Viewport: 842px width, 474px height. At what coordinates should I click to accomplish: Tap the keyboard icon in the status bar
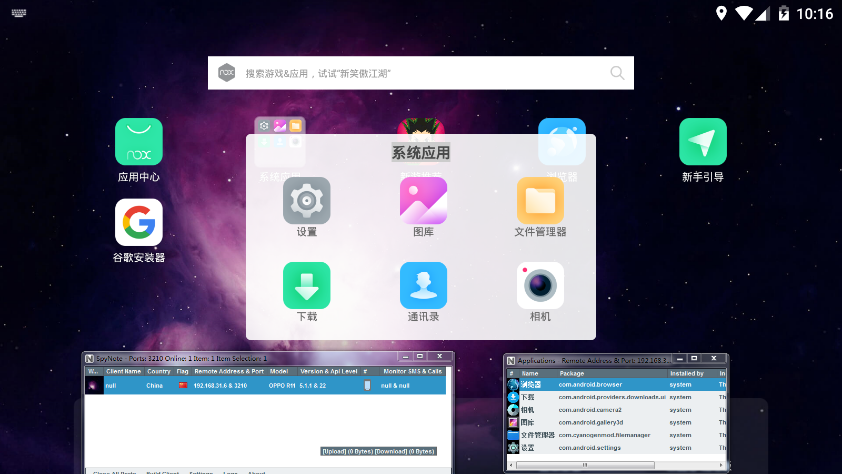(19, 13)
